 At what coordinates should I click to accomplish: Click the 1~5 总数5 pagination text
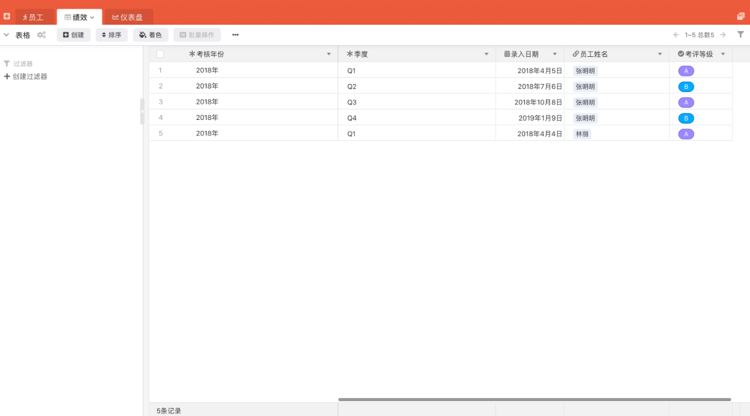(699, 35)
